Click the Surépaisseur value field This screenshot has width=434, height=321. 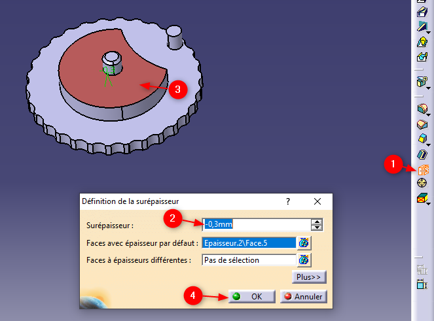pos(257,224)
